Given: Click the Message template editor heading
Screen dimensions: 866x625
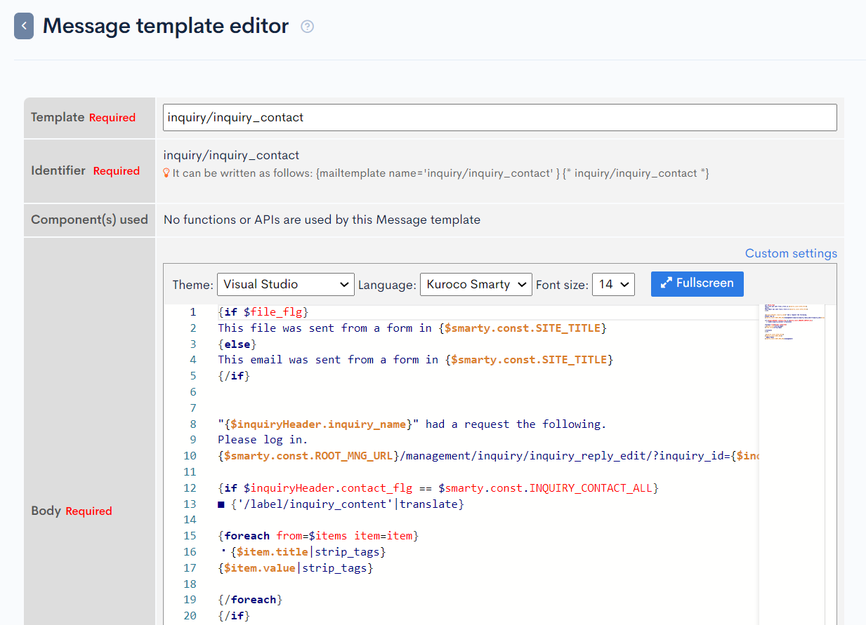Looking at the screenshot, I should pos(166,26).
